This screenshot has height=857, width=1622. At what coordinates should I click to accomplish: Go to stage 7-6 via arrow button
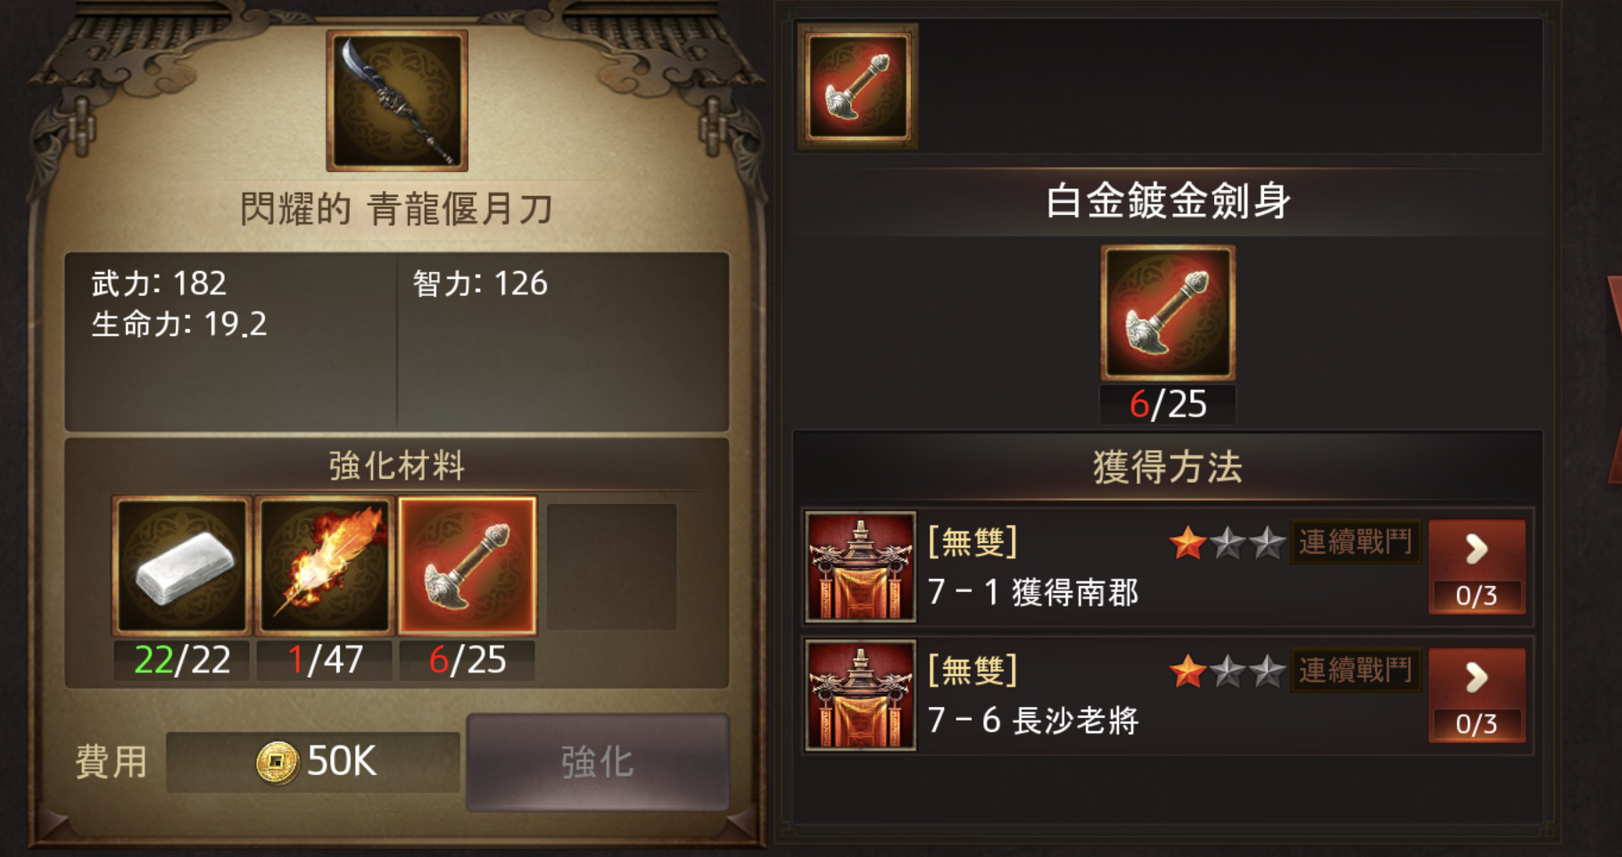point(1477,695)
